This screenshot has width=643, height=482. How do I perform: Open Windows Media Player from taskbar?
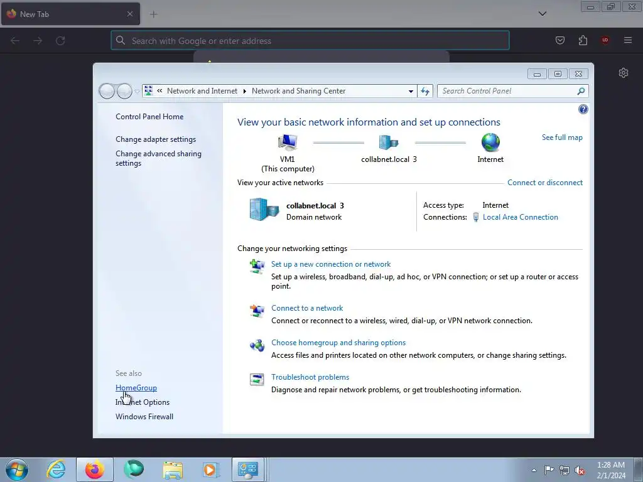coord(211,469)
